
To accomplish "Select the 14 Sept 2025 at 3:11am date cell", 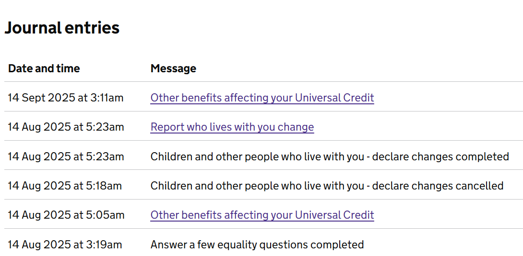I will click(x=66, y=98).
